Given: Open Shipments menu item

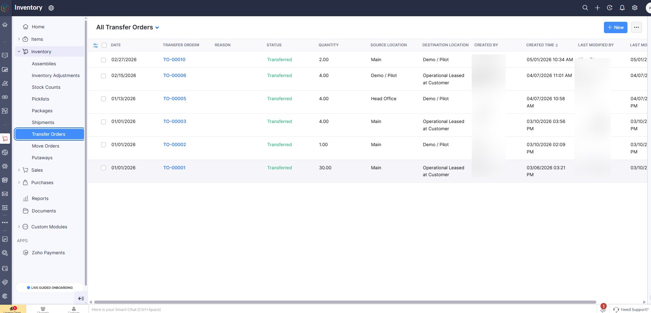Looking at the screenshot, I should [x=43, y=122].
